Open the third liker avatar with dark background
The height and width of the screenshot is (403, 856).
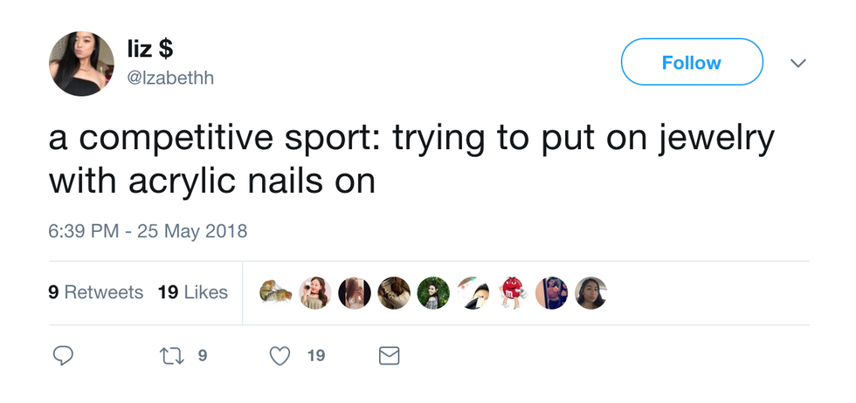(355, 293)
